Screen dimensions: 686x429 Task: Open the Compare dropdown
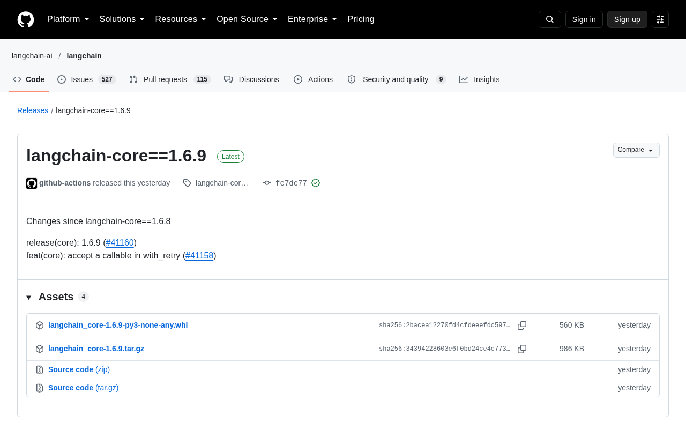pos(636,150)
